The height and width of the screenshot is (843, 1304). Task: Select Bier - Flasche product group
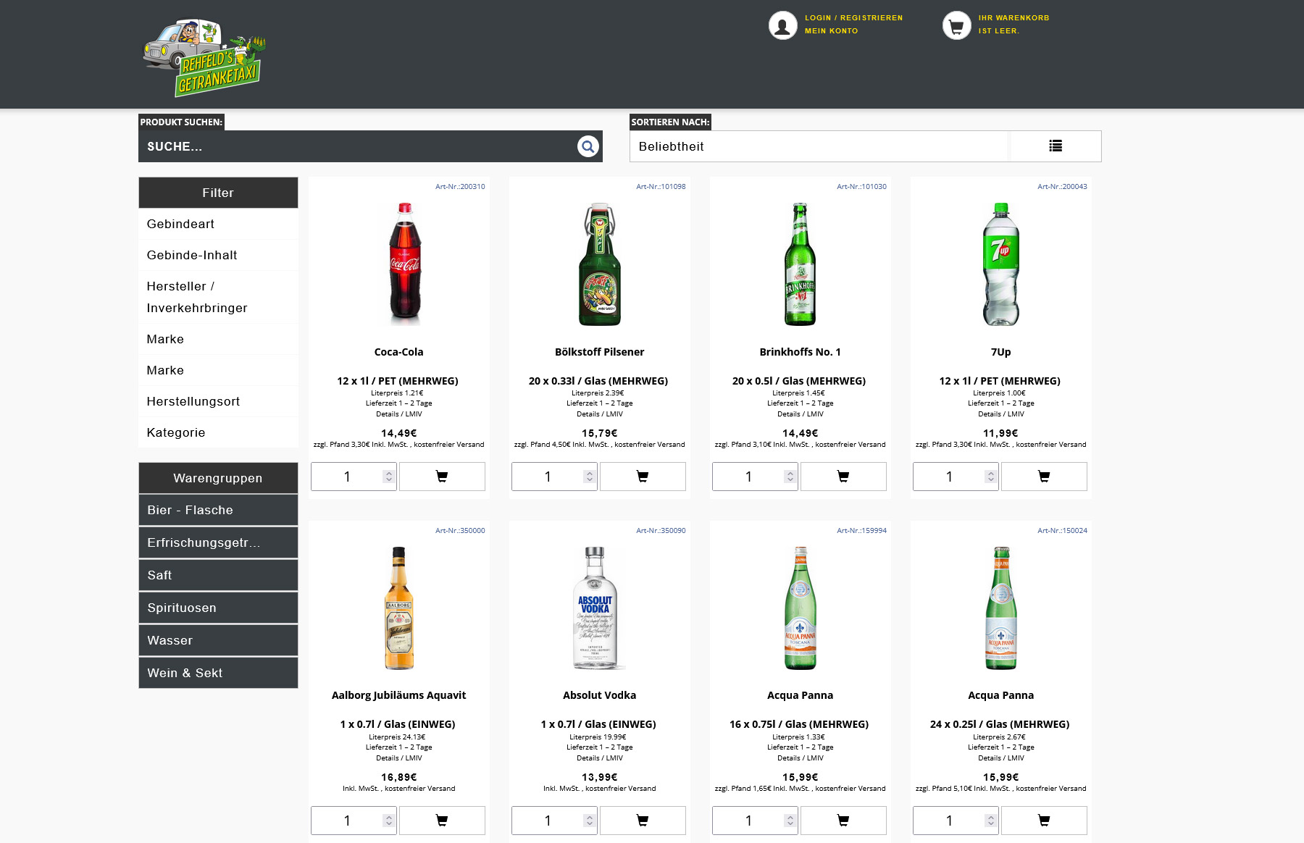point(218,510)
